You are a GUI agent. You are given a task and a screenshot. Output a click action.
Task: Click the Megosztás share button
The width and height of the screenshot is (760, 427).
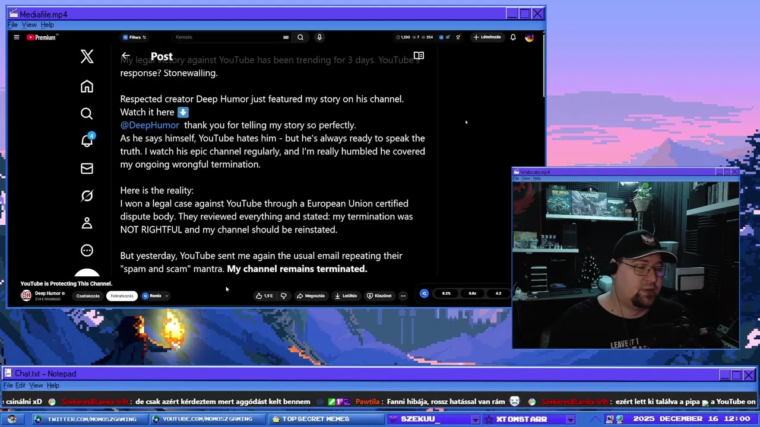tap(311, 295)
